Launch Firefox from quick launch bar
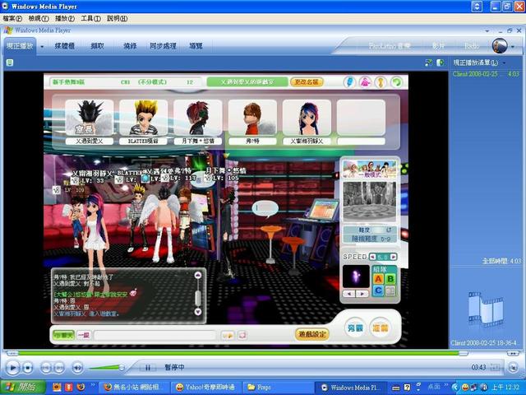This screenshot has height=395, width=526. [81, 388]
